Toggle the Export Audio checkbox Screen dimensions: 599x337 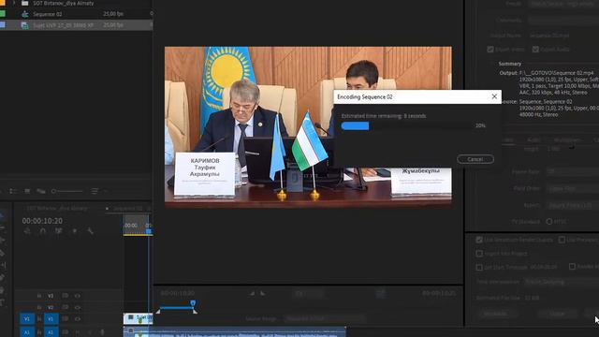click(x=535, y=50)
